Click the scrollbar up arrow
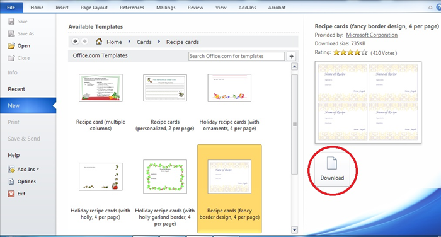 click(x=294, y=67)
